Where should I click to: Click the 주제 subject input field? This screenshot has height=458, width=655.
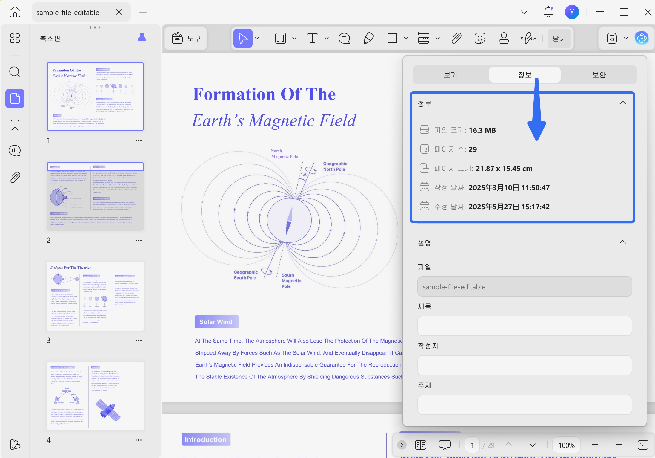[525, 405]
